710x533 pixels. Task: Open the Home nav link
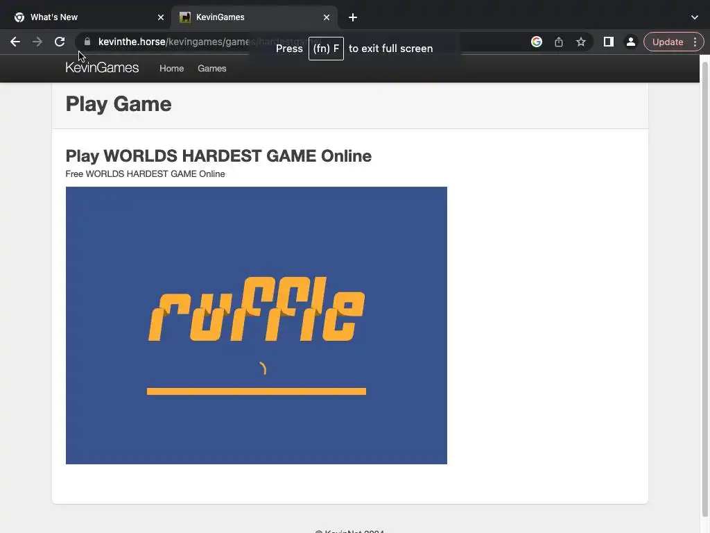pyautogui.click(x=172, y=69)
